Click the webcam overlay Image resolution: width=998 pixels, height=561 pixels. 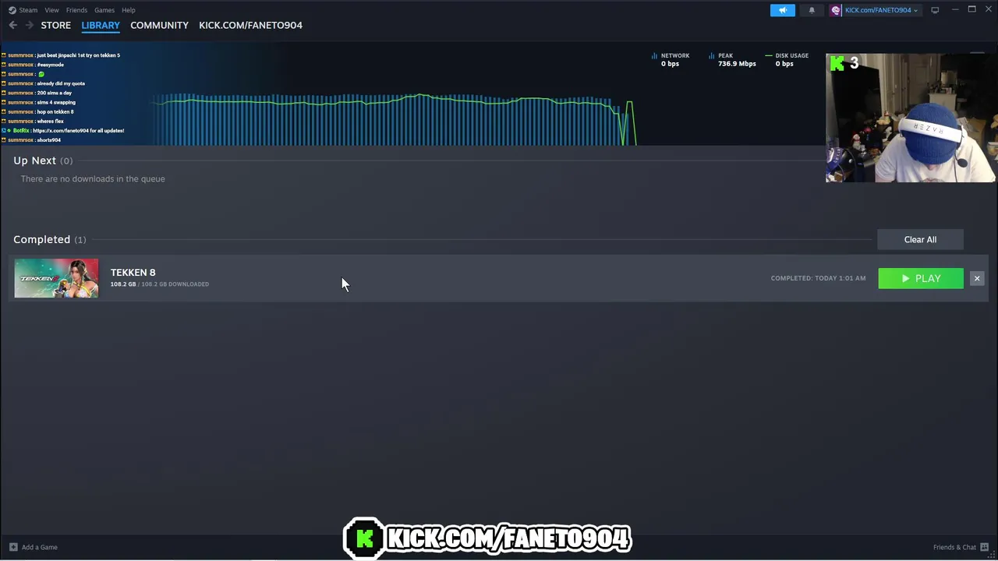[x=911, y=118]
